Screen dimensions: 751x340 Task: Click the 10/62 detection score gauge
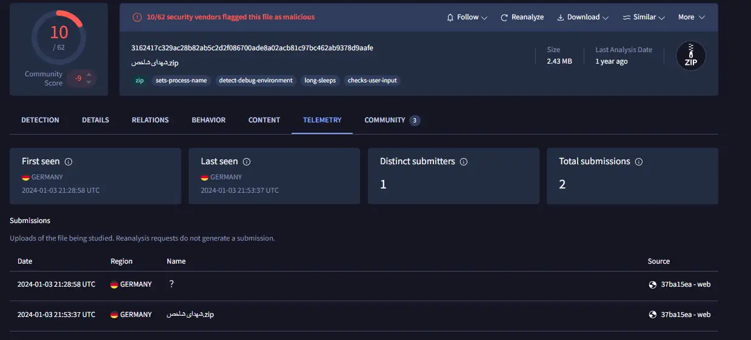pyautogui.click(x=58, y=38)
